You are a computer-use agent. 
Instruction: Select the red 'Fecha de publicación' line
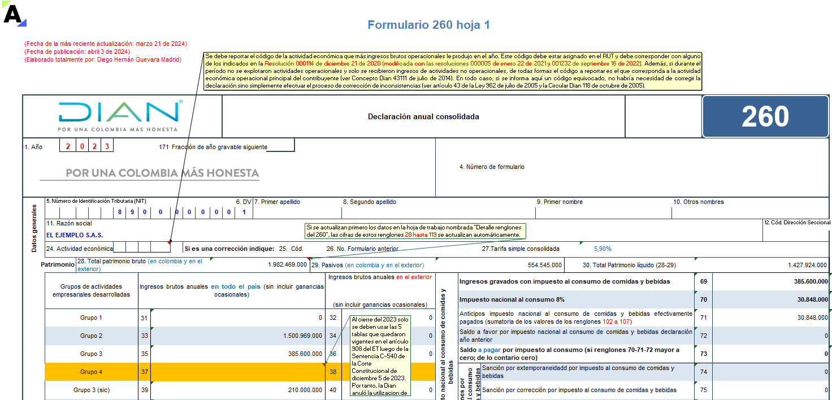coord(77,51)
